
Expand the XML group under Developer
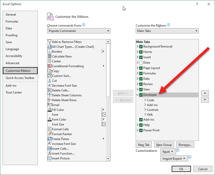click(145, 114)
